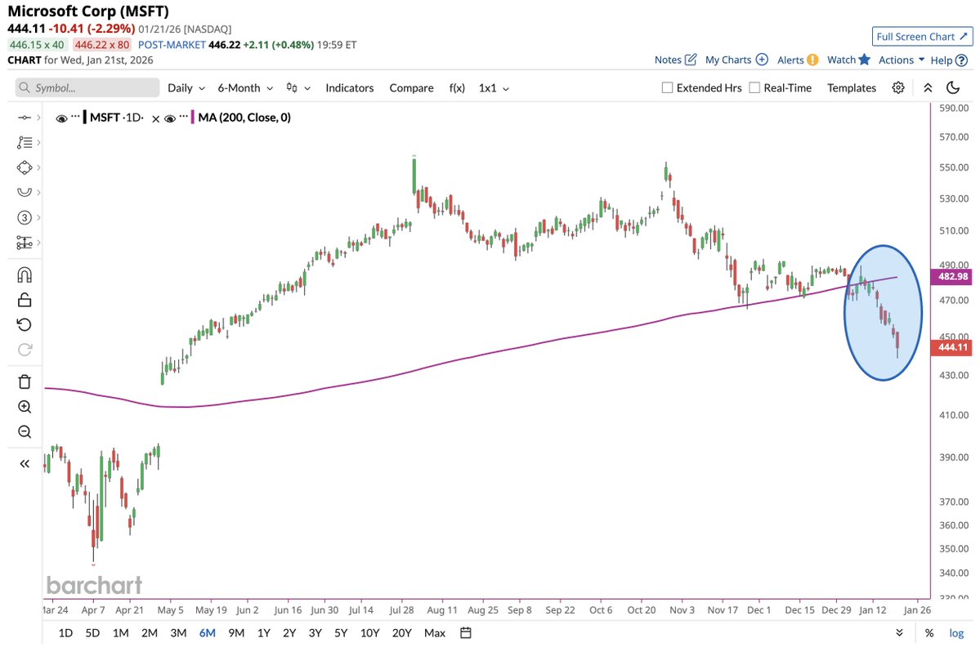Hide the MA (200, Close, 0) overlay

[171, 117]
